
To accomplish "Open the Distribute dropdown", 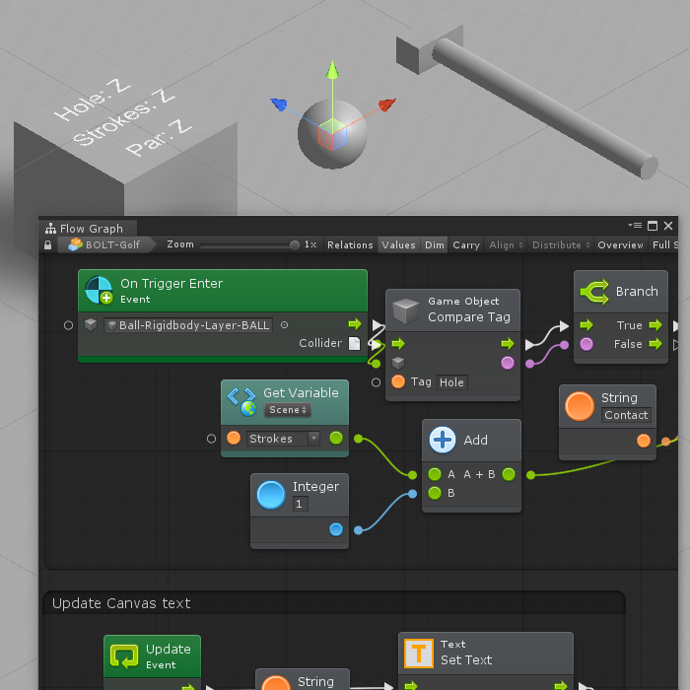I will pos(561,245).
